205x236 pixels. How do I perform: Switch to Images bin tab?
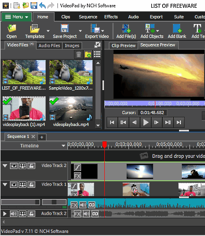point(72,45)
